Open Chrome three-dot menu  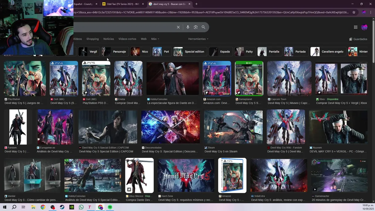click(x=371, y=12)
